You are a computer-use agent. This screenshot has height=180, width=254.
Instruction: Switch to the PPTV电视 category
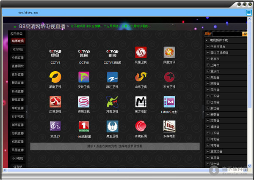tap(18, 116)
